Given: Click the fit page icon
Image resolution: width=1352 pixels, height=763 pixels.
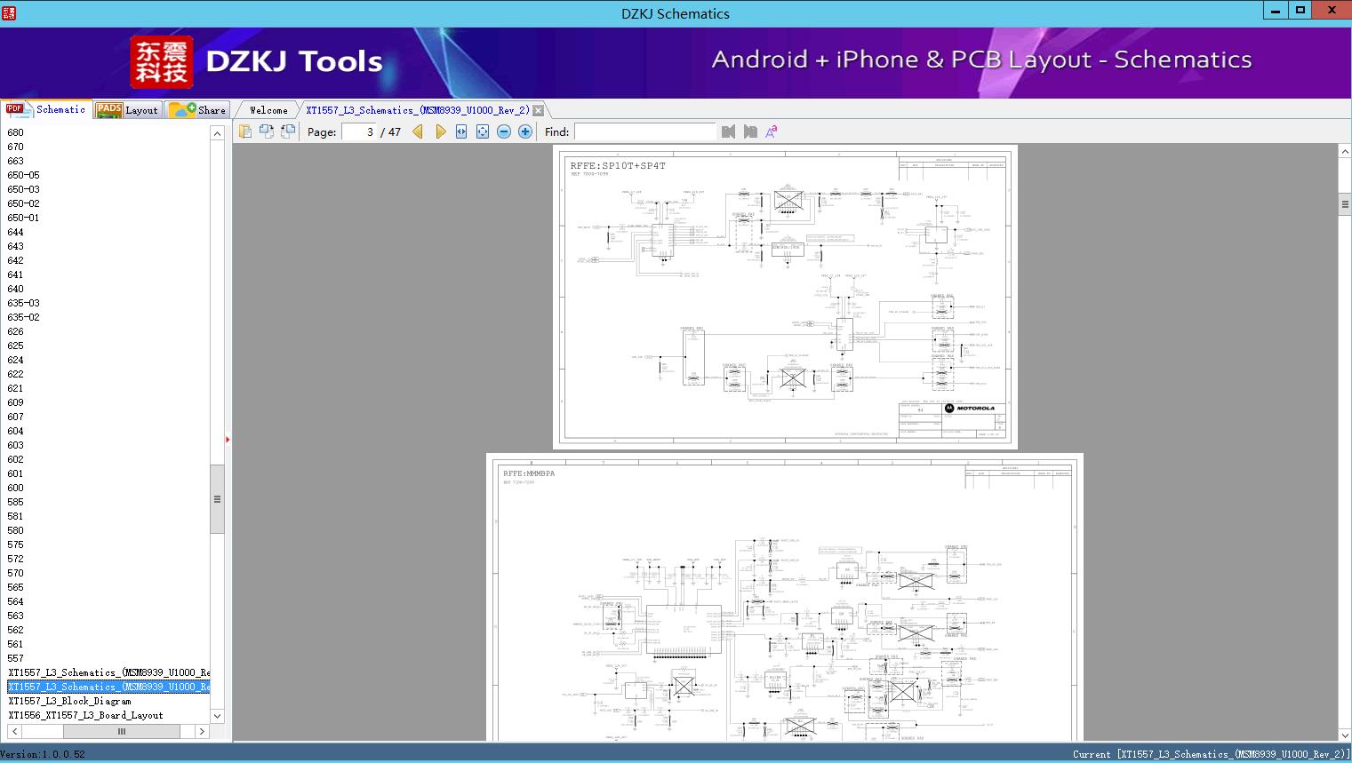Looking at the screenshot, I should (483, 131).
